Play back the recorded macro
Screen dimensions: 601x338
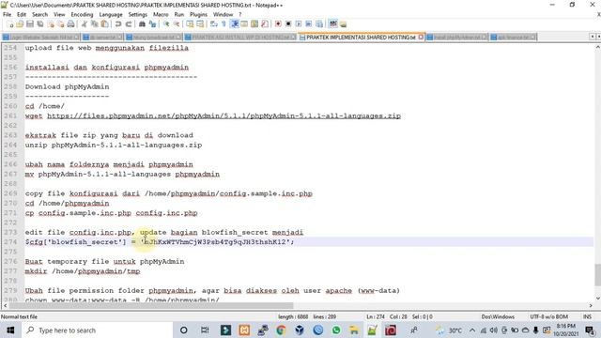point(299,24)
